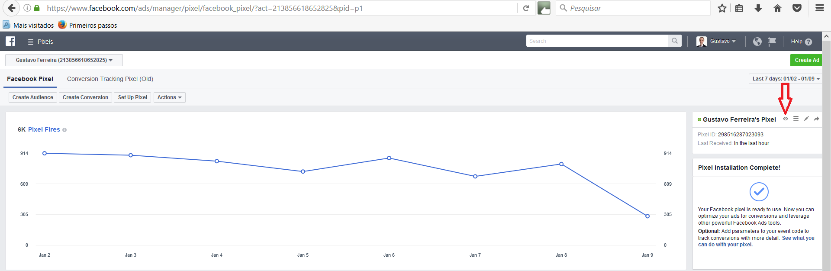Click the Set Up Pixel button
The image size is (831, 271).
point(132,97)
